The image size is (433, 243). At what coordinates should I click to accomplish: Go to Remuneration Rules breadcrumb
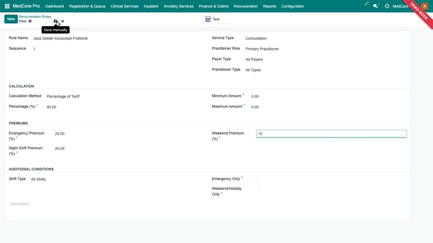(x=35, y=17)
